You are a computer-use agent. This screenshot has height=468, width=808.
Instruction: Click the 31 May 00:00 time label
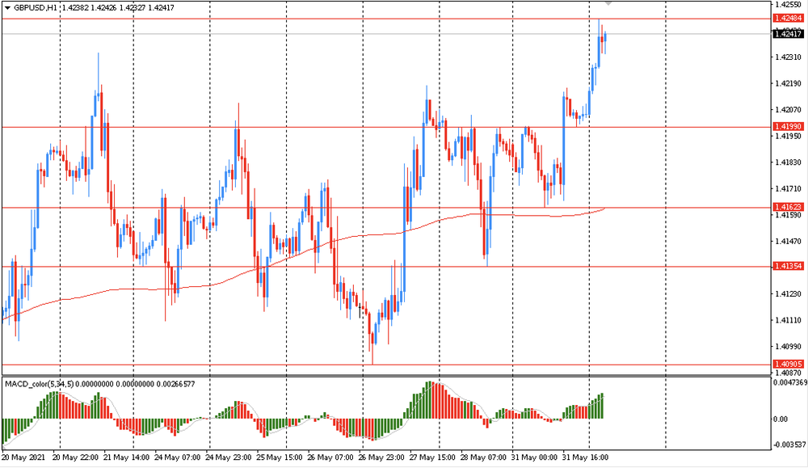coord(535,457)
